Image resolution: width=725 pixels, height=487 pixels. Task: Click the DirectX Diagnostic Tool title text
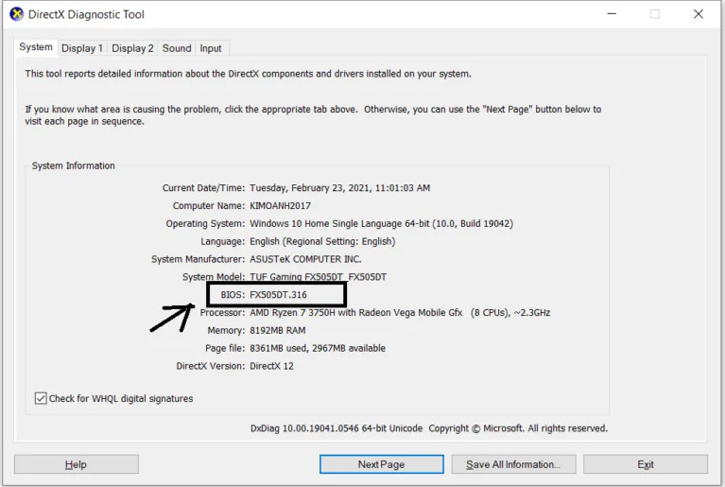click(86, 14)
